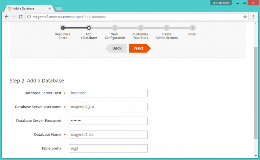The image size is (260, 160).
Task: Click the browser forward arrow
Action: coord(14,17)
